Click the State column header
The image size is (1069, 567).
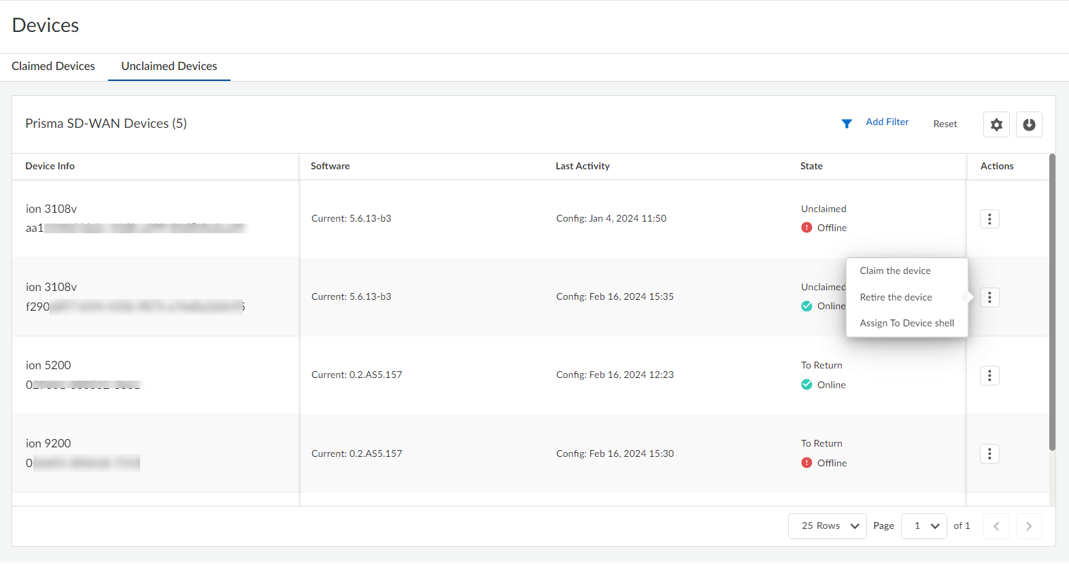coord(811,166)
